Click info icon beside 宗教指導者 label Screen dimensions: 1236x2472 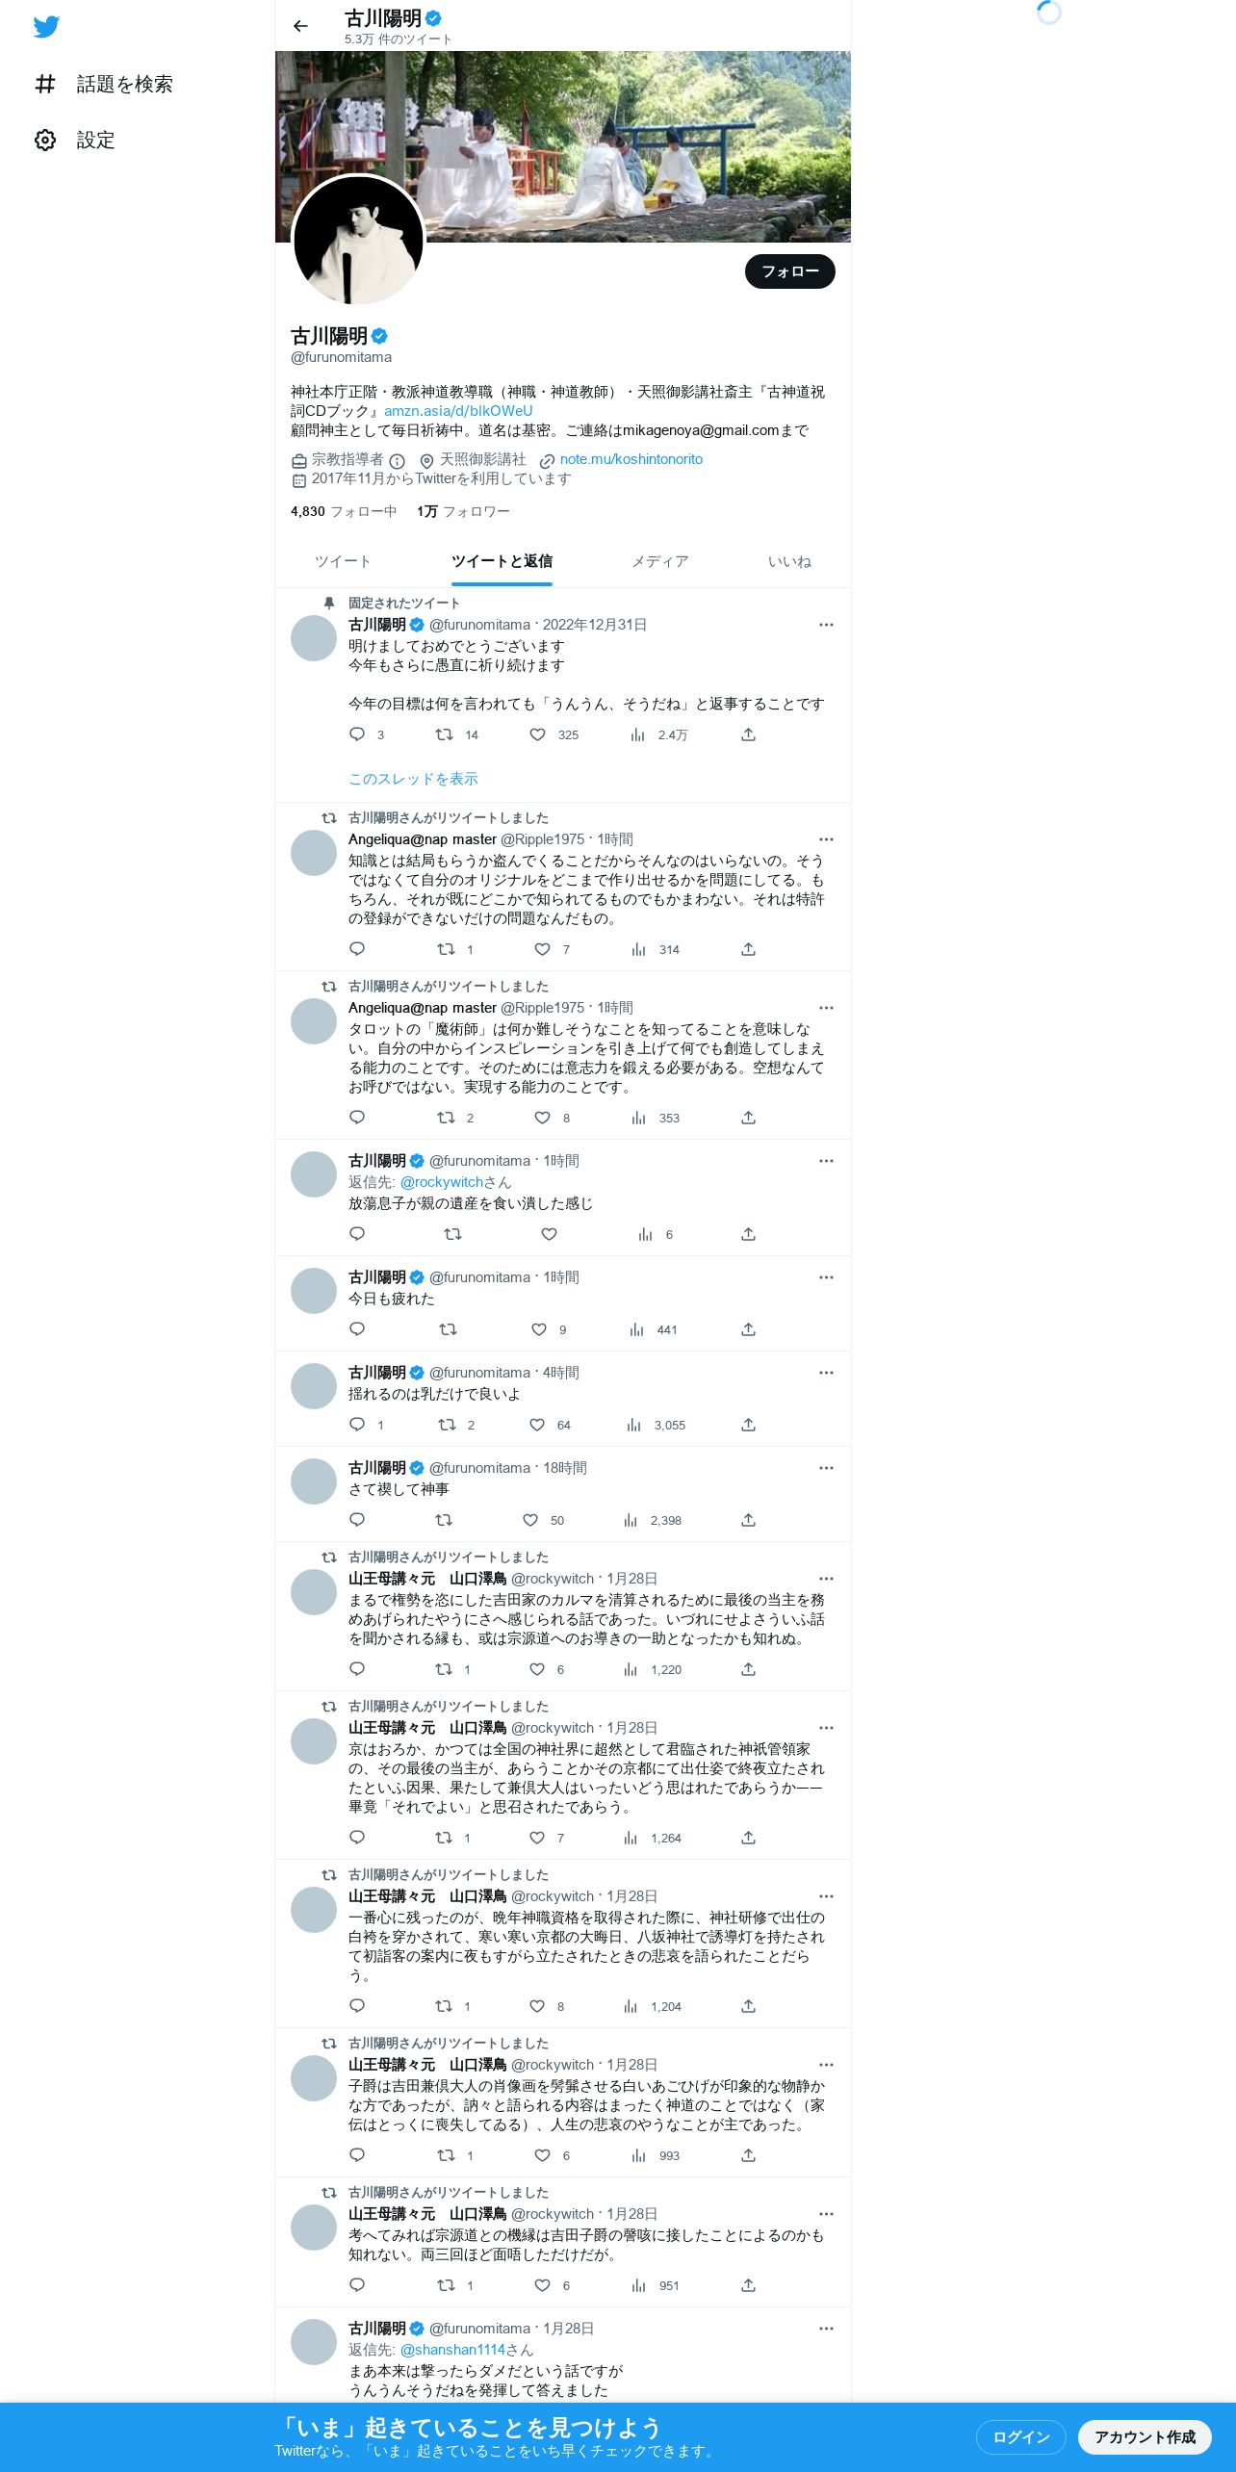coord(397,460)
